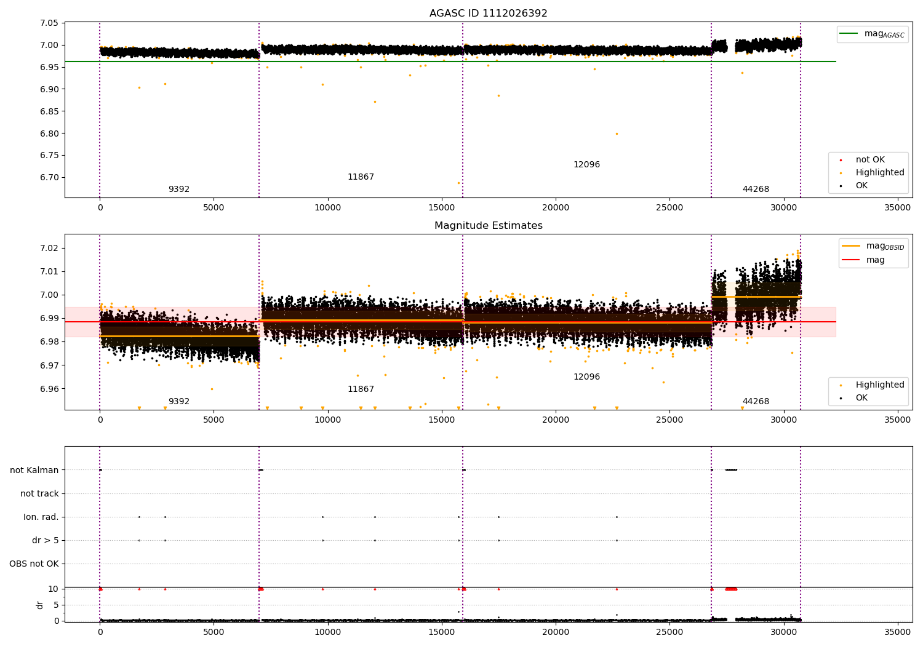This screenshot has width=923, height=646.
Task: Click the 'not track' row label
Action: pyautogui.click(x=39, y=494)
